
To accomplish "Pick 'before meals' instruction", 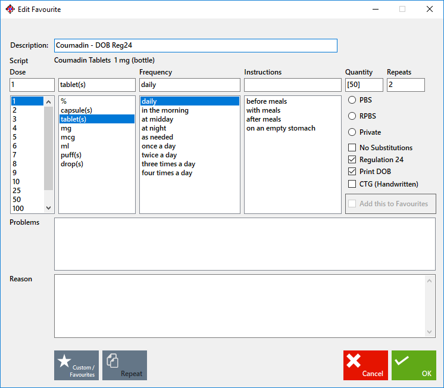I will (293, 101).
